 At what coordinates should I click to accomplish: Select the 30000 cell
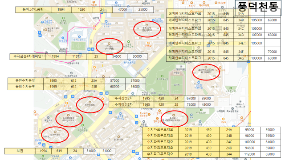(137, 56)
